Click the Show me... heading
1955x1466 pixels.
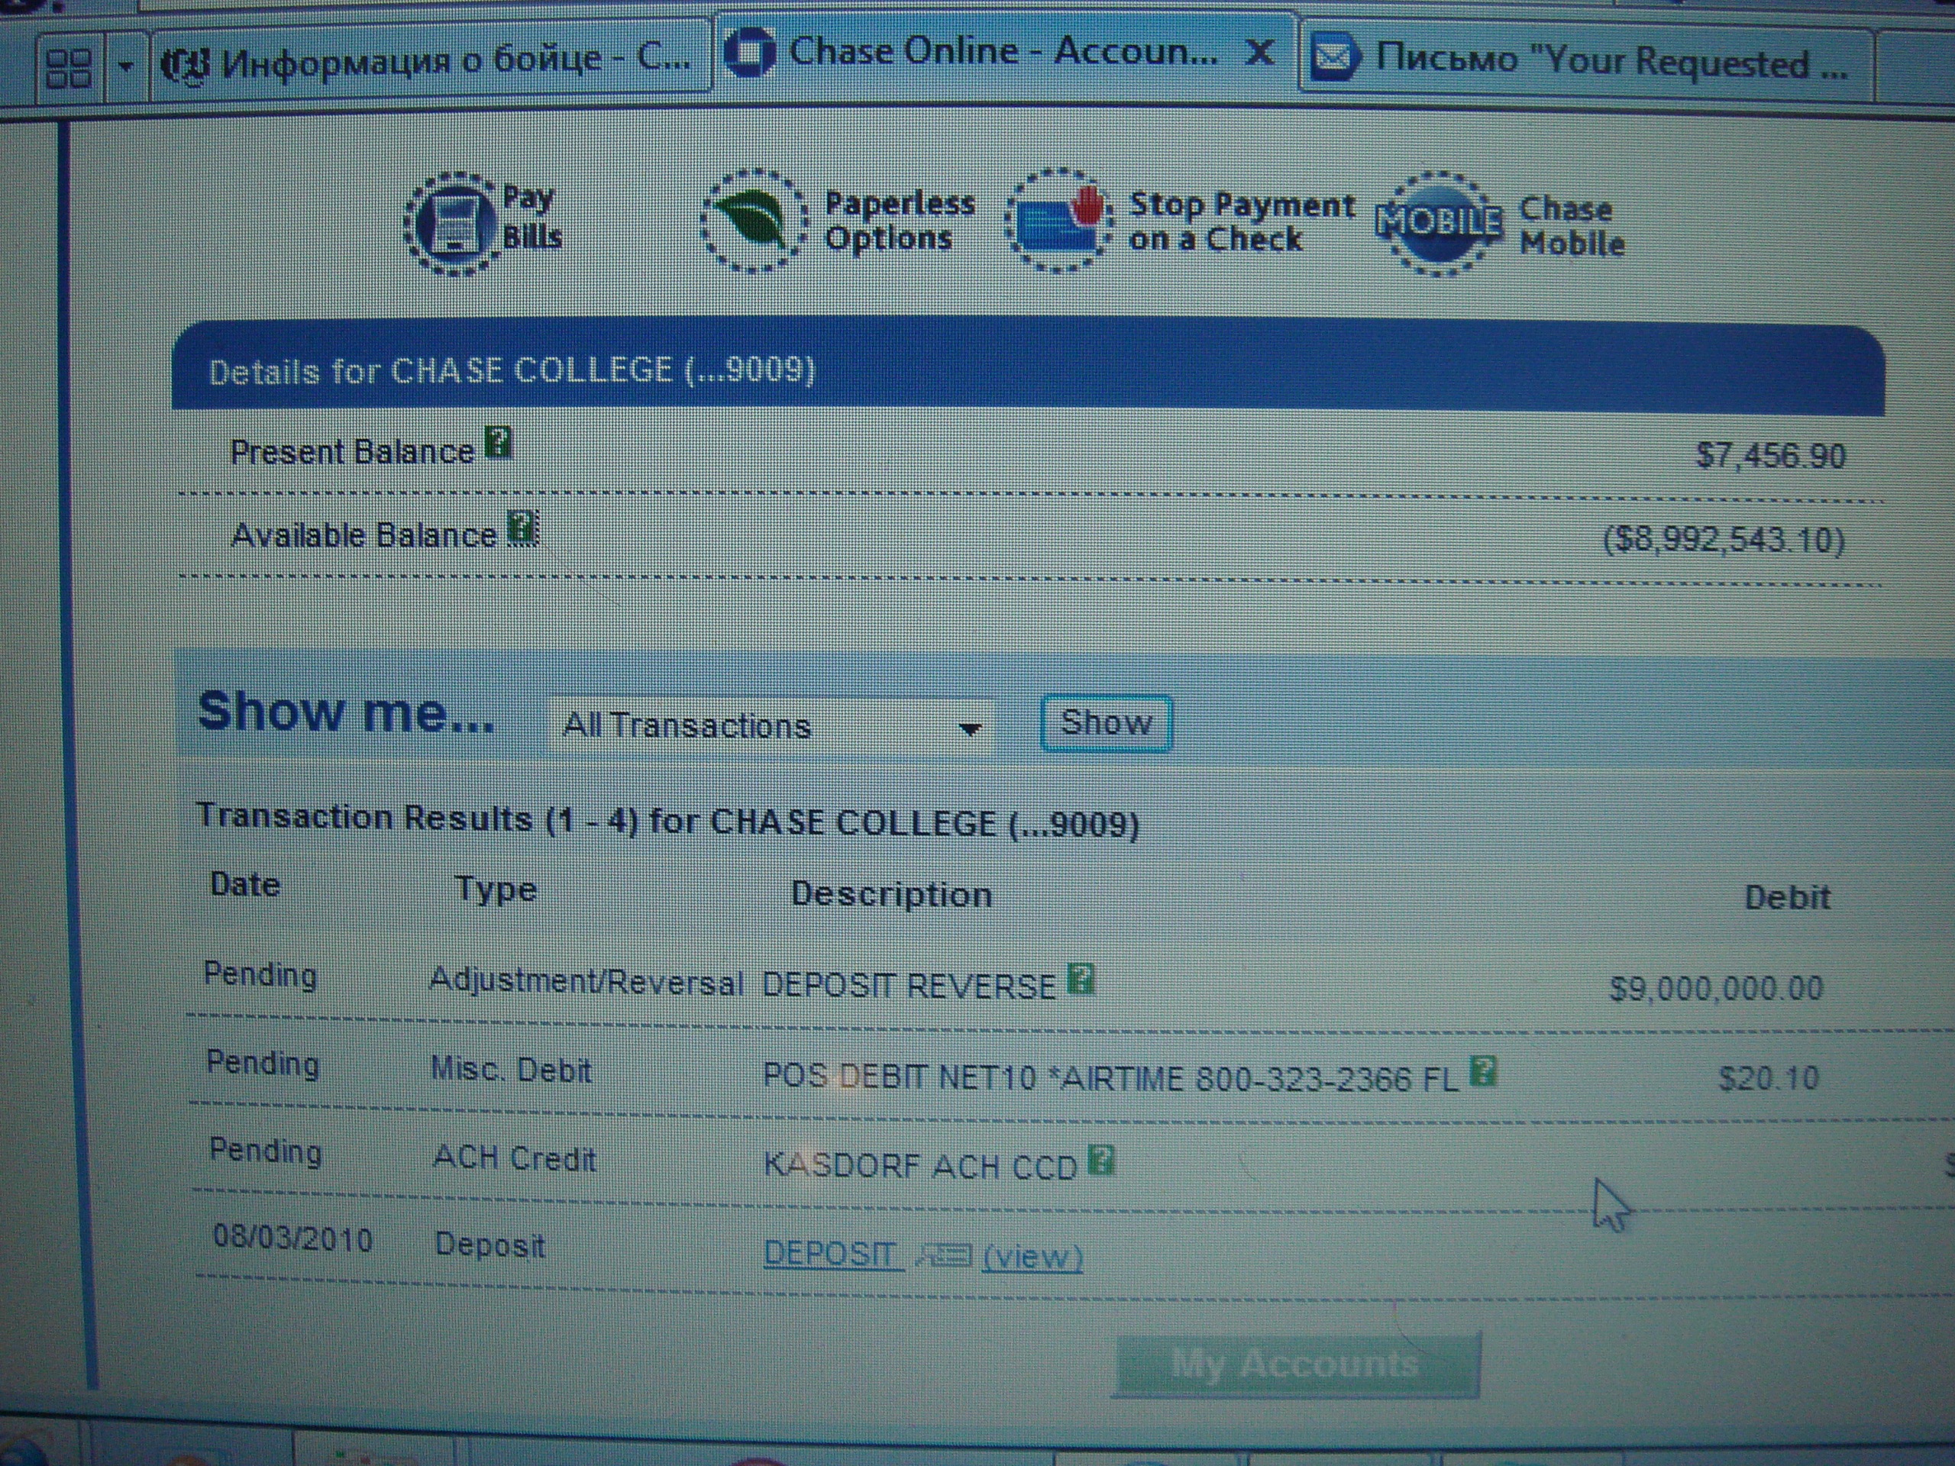[x=346, y=712]
